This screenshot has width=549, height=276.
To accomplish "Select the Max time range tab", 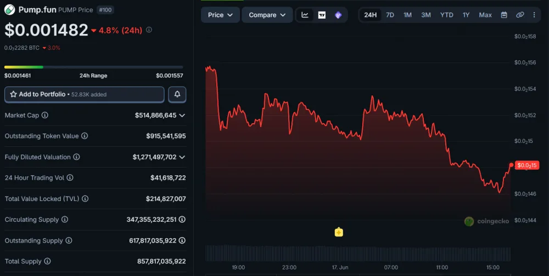I will (485, 15).
